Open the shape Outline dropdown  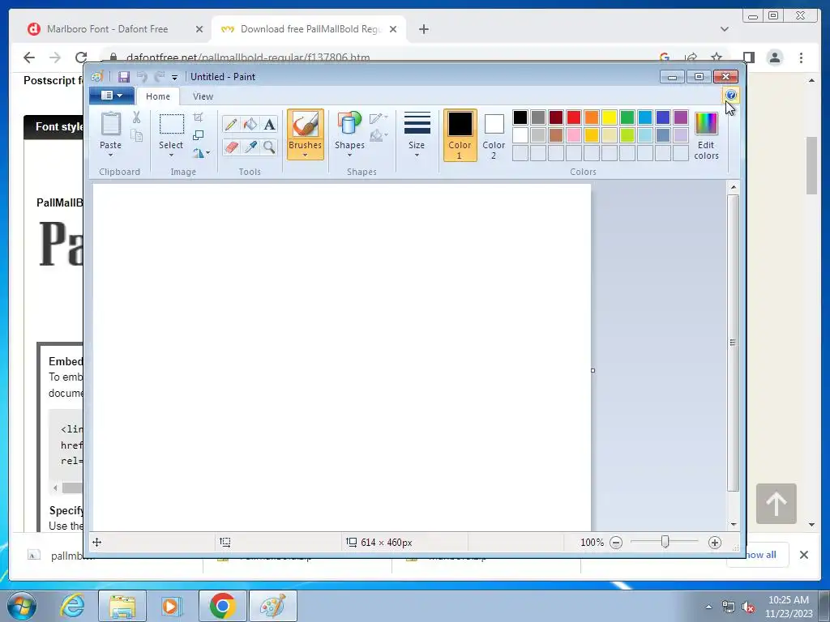tap(379, 117)
